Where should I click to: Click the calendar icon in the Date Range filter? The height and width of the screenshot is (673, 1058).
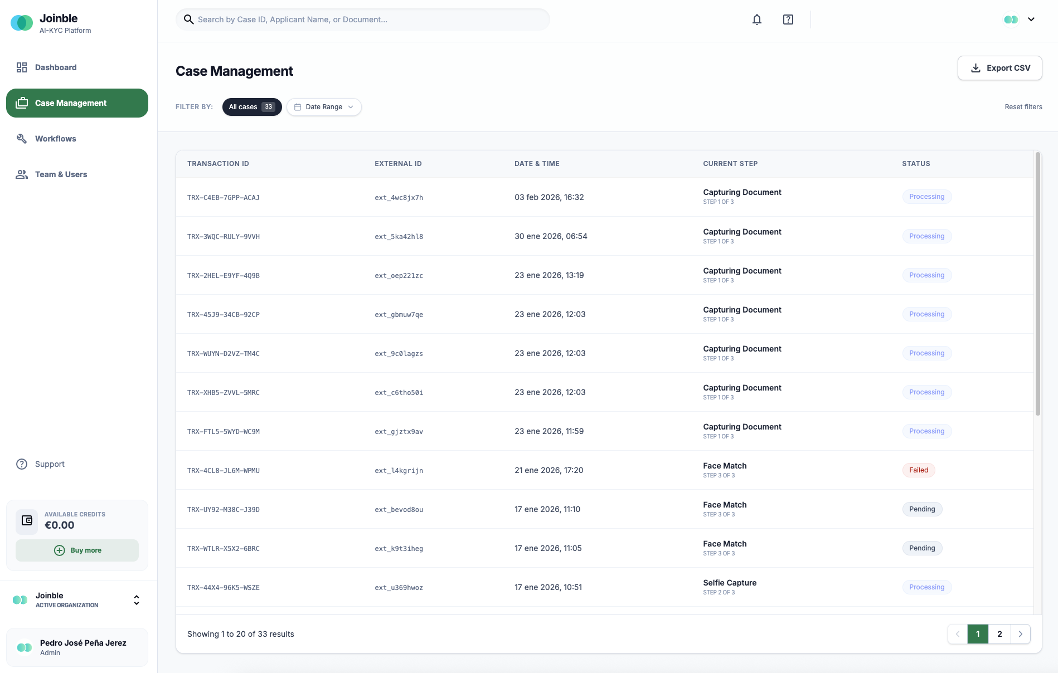pos(299,106)
